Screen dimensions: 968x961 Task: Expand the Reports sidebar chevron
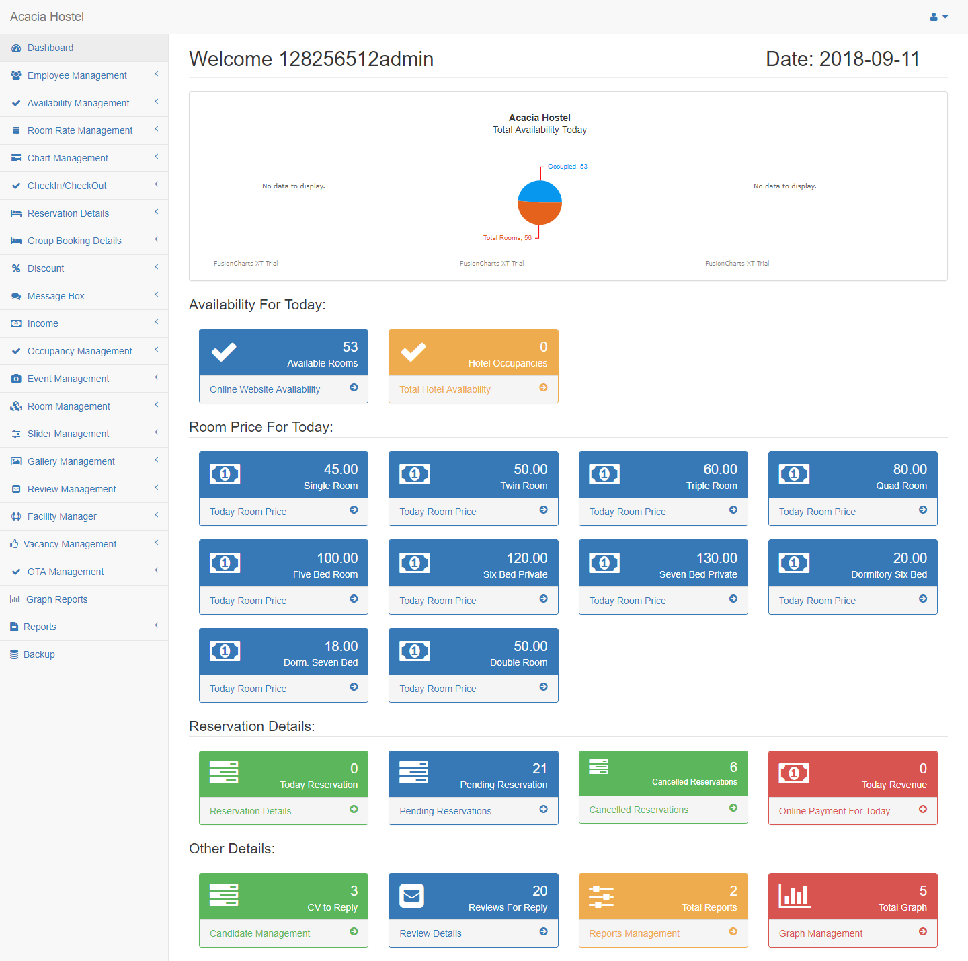coord(157,625)
